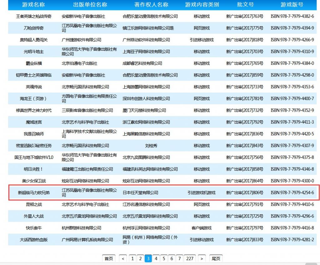Click category 引进游戏机游戏
The height and width of the screenshot is (265, 320).
pos(202,193)
